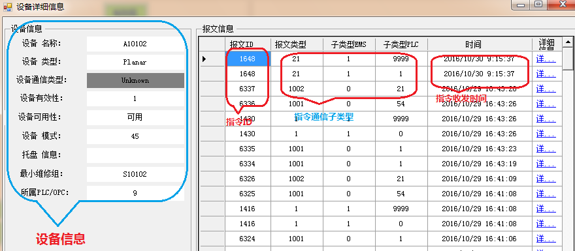The height and width of the screenshot is (251, 575).
Task: Open the 详... link in the 6334 row
Action: tap(546, 164)
